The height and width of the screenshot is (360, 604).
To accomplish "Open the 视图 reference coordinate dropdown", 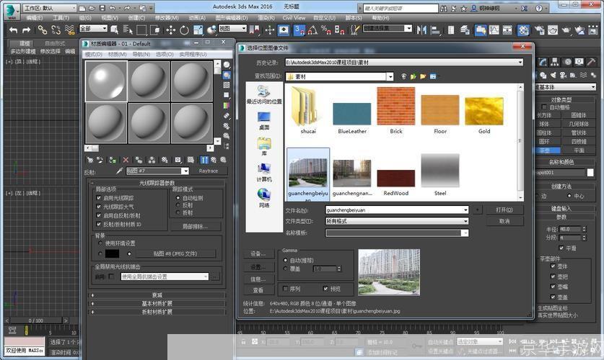I will point(232,28).
